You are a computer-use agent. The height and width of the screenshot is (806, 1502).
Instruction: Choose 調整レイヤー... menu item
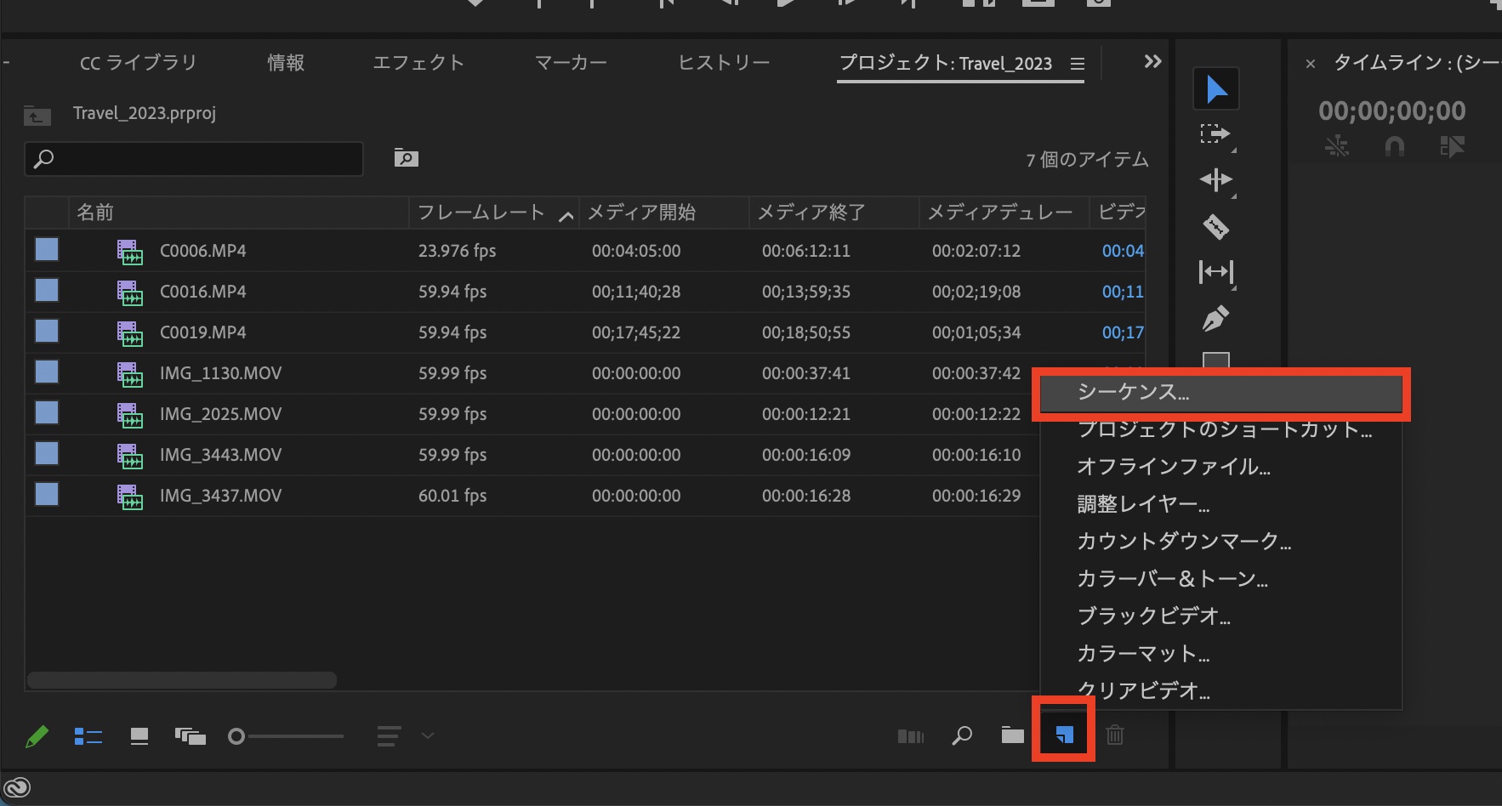(1221, 504)
